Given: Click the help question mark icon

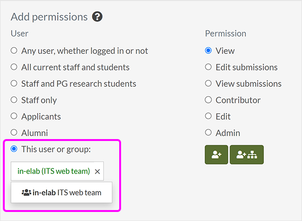Looking at the screenshot, I should coord(97,17).
